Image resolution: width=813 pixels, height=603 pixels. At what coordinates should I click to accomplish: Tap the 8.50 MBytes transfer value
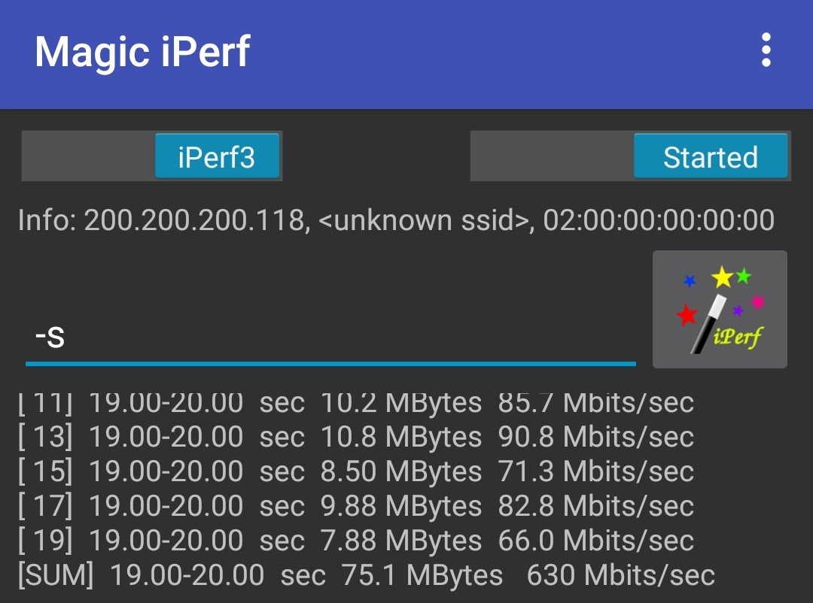401,471
